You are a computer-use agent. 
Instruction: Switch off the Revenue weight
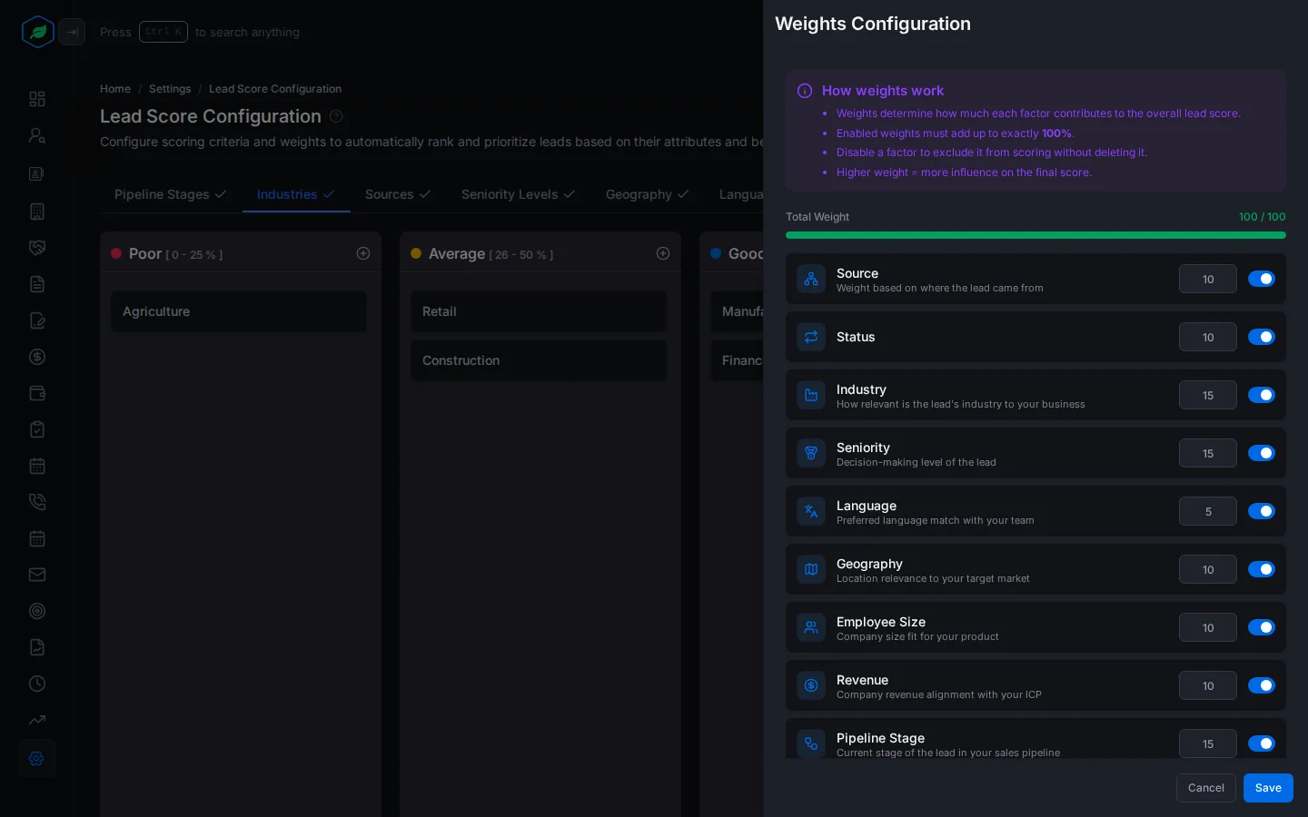coord(1262,685)
